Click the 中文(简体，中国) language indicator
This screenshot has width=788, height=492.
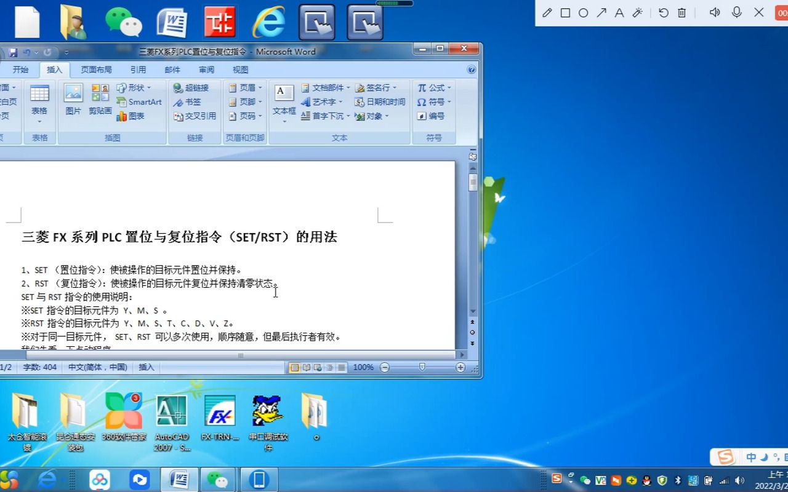click(x=97, y=367)
